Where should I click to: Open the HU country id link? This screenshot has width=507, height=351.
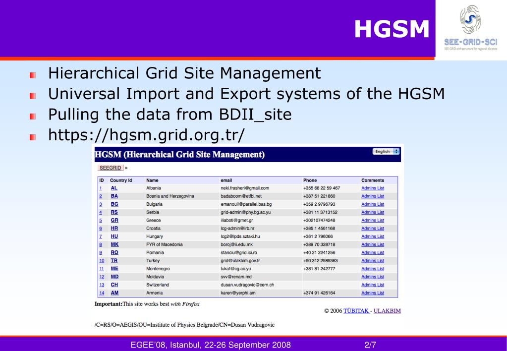114,236
